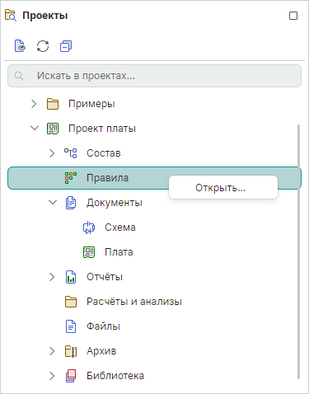Select the Состав label
Image resolution: width=309 pixels, height=394 pixels.
104,153
